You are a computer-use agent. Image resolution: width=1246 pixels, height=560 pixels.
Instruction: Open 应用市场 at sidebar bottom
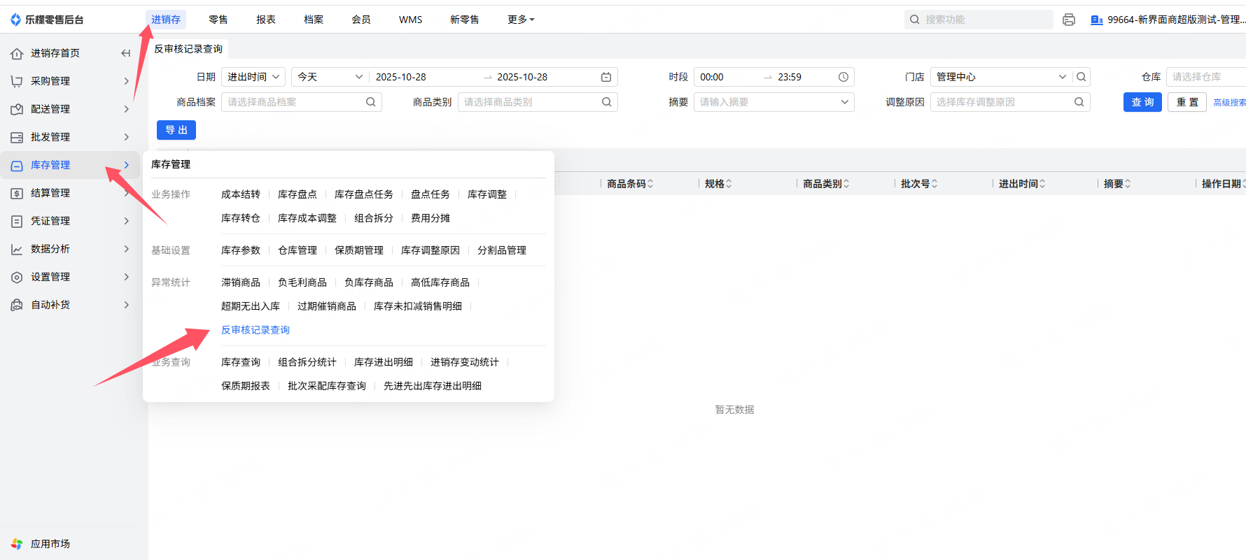pyautogui.click(x=50, y=544)
